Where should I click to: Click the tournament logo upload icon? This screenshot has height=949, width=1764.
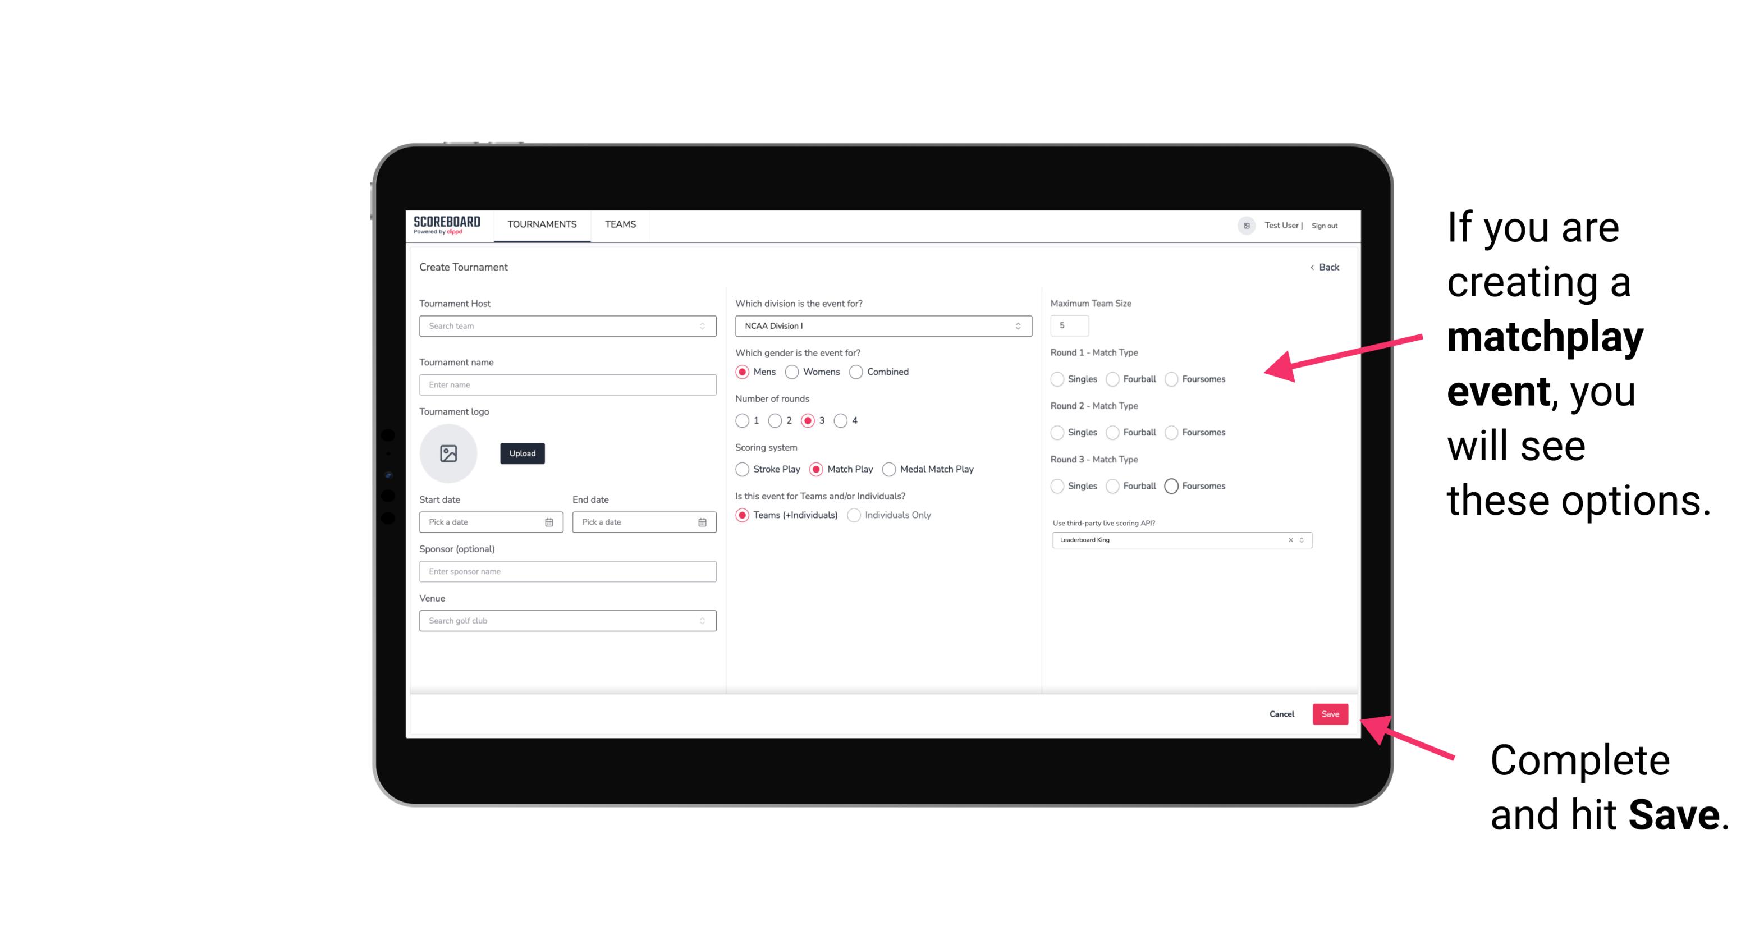click(x=450, y=453)
